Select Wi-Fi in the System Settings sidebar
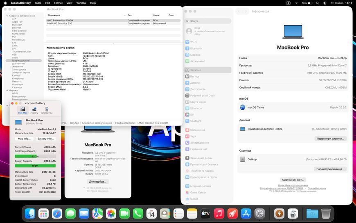The height and width of the screenshot is (223, 356). [x=208, y=42]
